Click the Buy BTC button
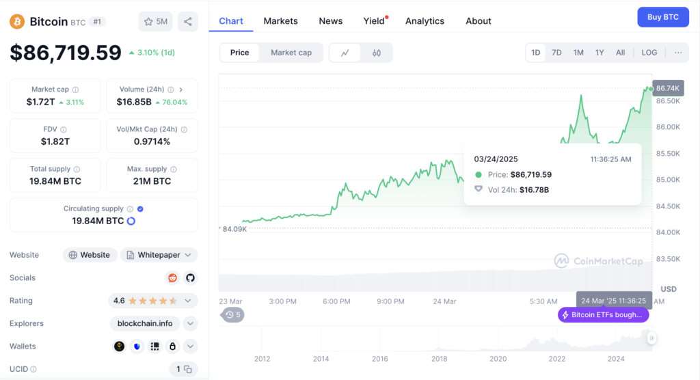 (663, 17)
